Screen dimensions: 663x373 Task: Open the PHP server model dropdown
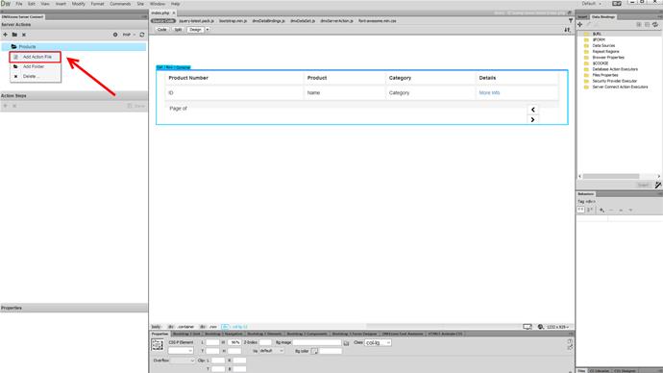point(129,35)
